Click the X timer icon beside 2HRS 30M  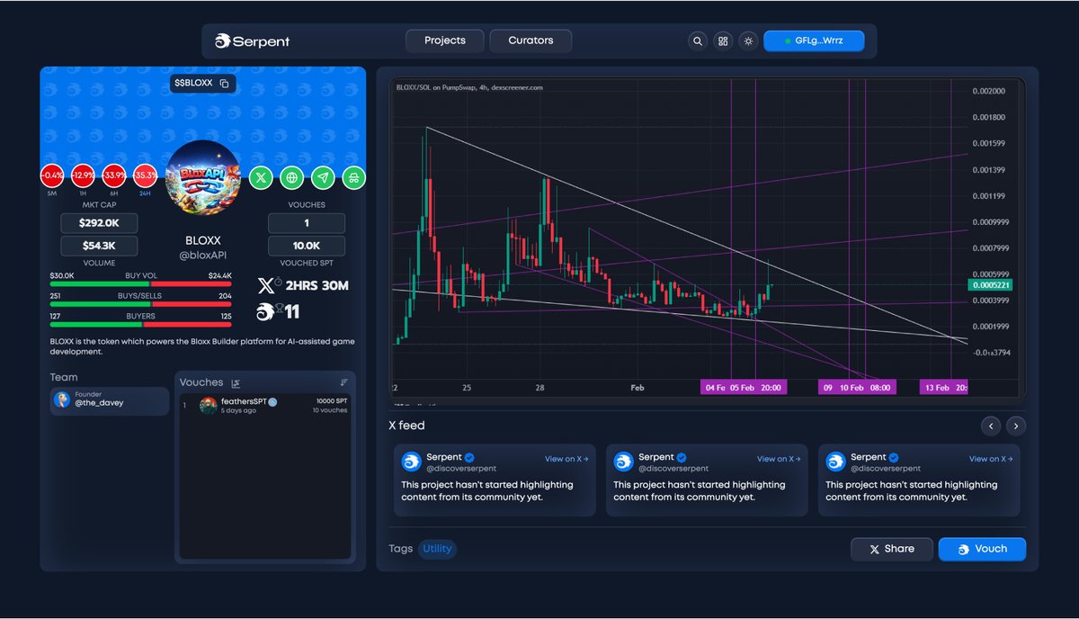[270, 286]
